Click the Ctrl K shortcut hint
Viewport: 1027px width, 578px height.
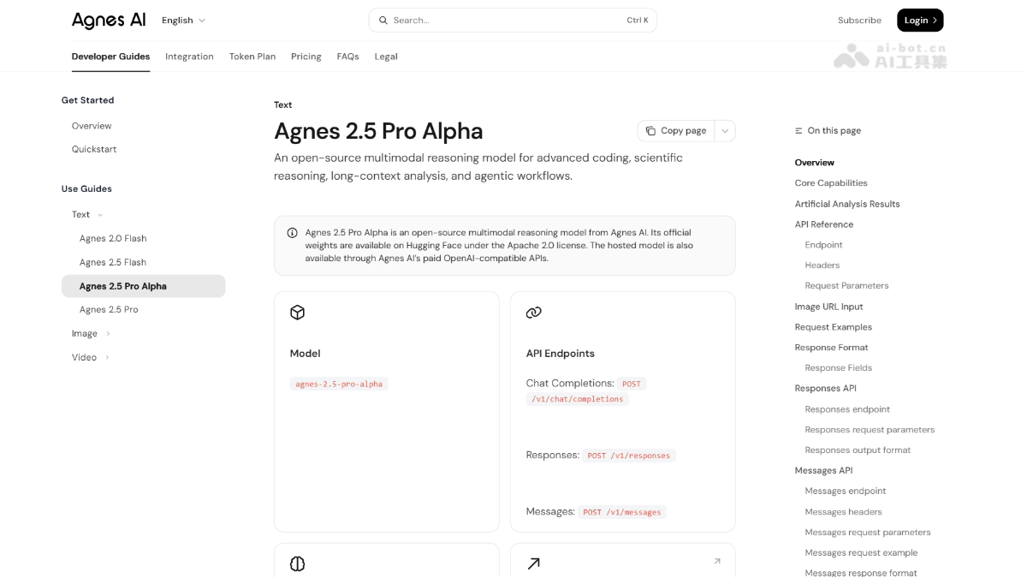(638, 20)
